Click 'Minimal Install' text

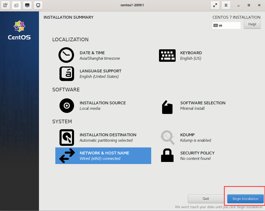192,108
